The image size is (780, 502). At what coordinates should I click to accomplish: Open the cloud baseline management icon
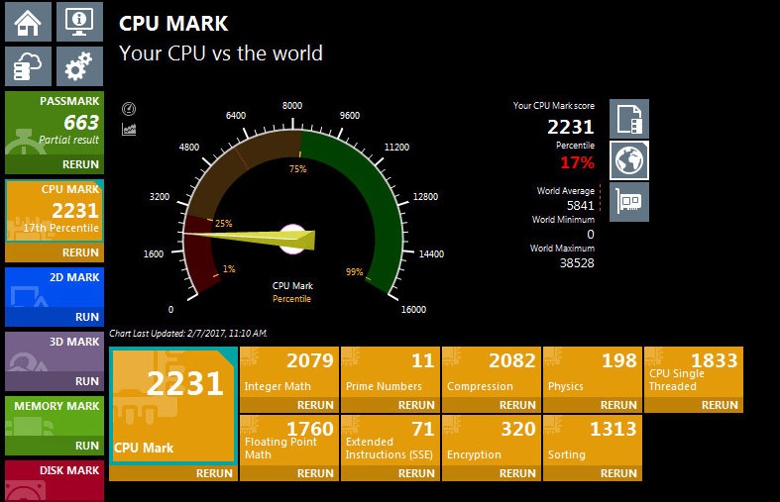(x=29, y=66)
